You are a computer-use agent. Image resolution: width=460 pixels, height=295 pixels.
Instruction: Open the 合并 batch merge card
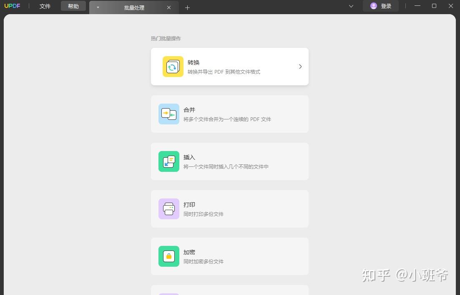pos(230,114)
